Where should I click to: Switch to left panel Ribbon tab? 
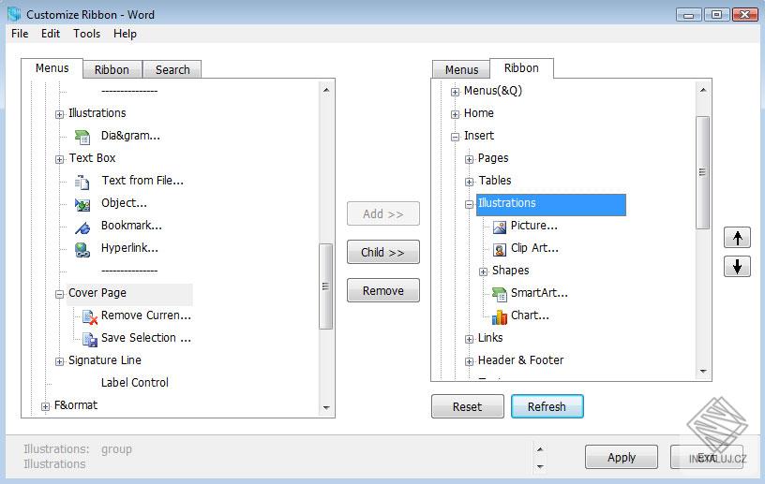point(112,69)
